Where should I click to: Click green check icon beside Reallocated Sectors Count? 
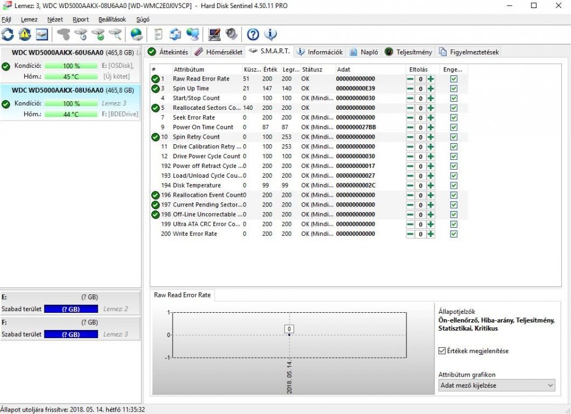pos(155,108)
